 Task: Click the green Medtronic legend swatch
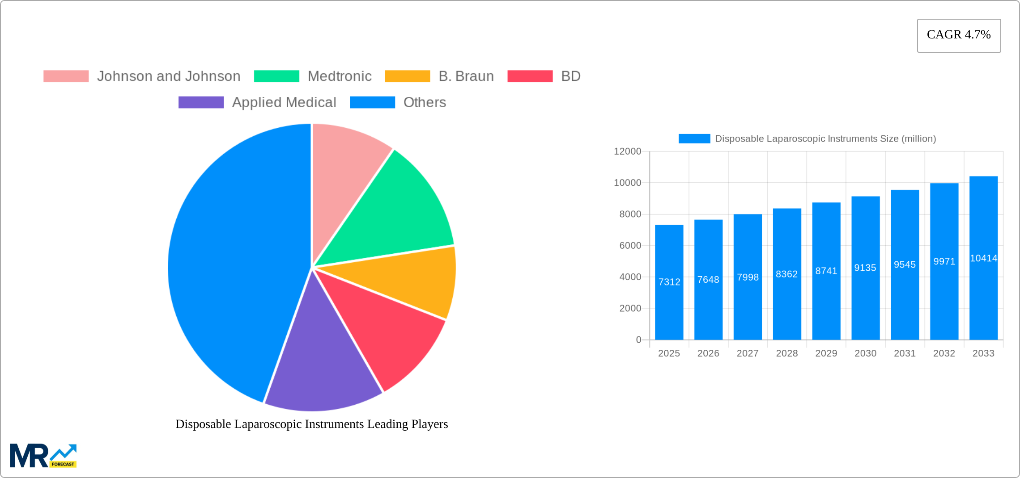pos(277,76)
